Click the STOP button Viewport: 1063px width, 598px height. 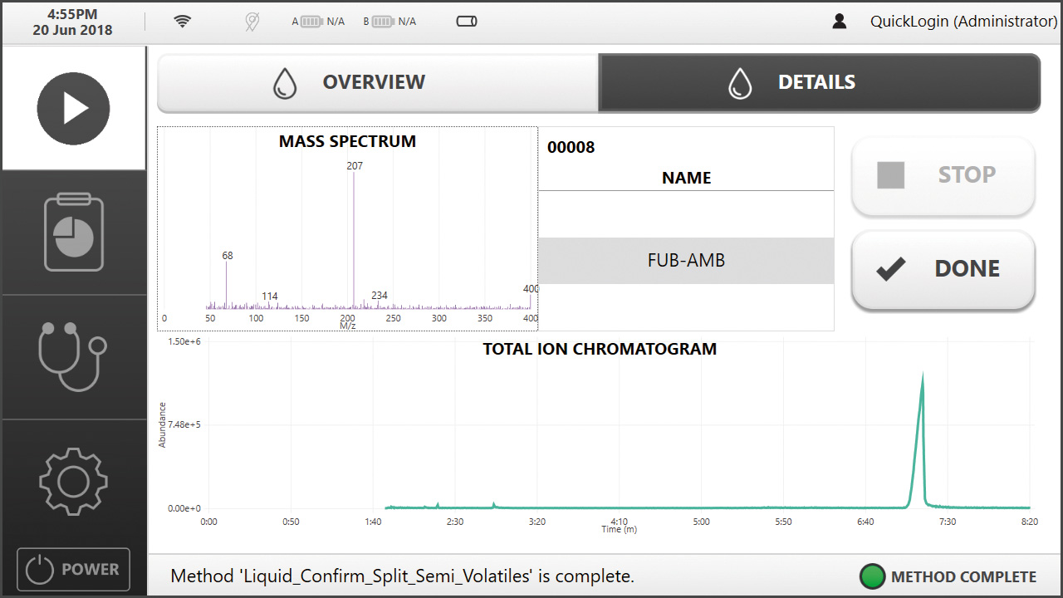click(x=943, y=175)
